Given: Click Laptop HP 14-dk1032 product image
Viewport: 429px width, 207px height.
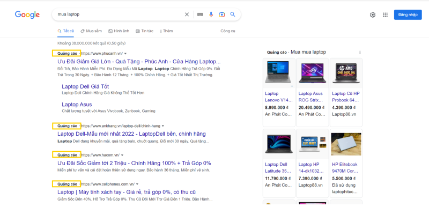Looking at the screenshot, I should pyautogui.click(x=313, y=144).
